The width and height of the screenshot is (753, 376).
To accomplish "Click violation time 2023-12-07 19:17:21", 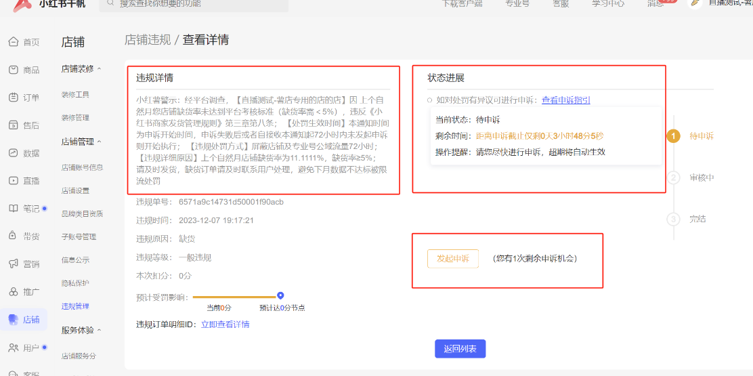I will (x=216, y=220).
